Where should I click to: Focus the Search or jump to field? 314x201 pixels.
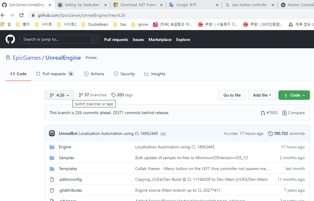coord(59,39)
